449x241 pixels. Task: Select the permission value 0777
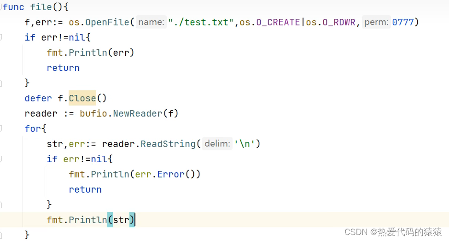pos(403,22)
